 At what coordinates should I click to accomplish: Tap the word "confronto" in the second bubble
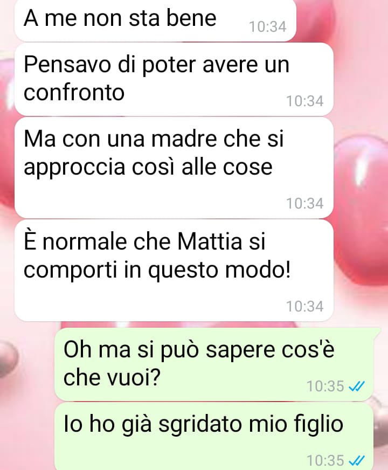74,92
